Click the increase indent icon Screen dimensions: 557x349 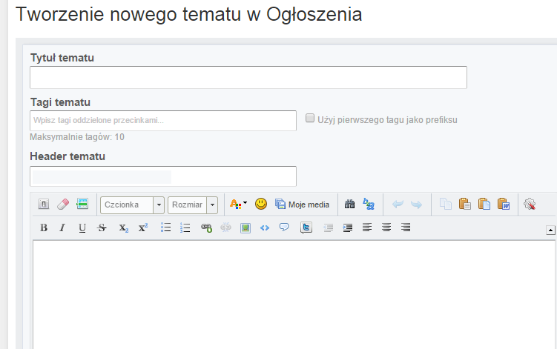pyautogui.click(x=348, y=227)
